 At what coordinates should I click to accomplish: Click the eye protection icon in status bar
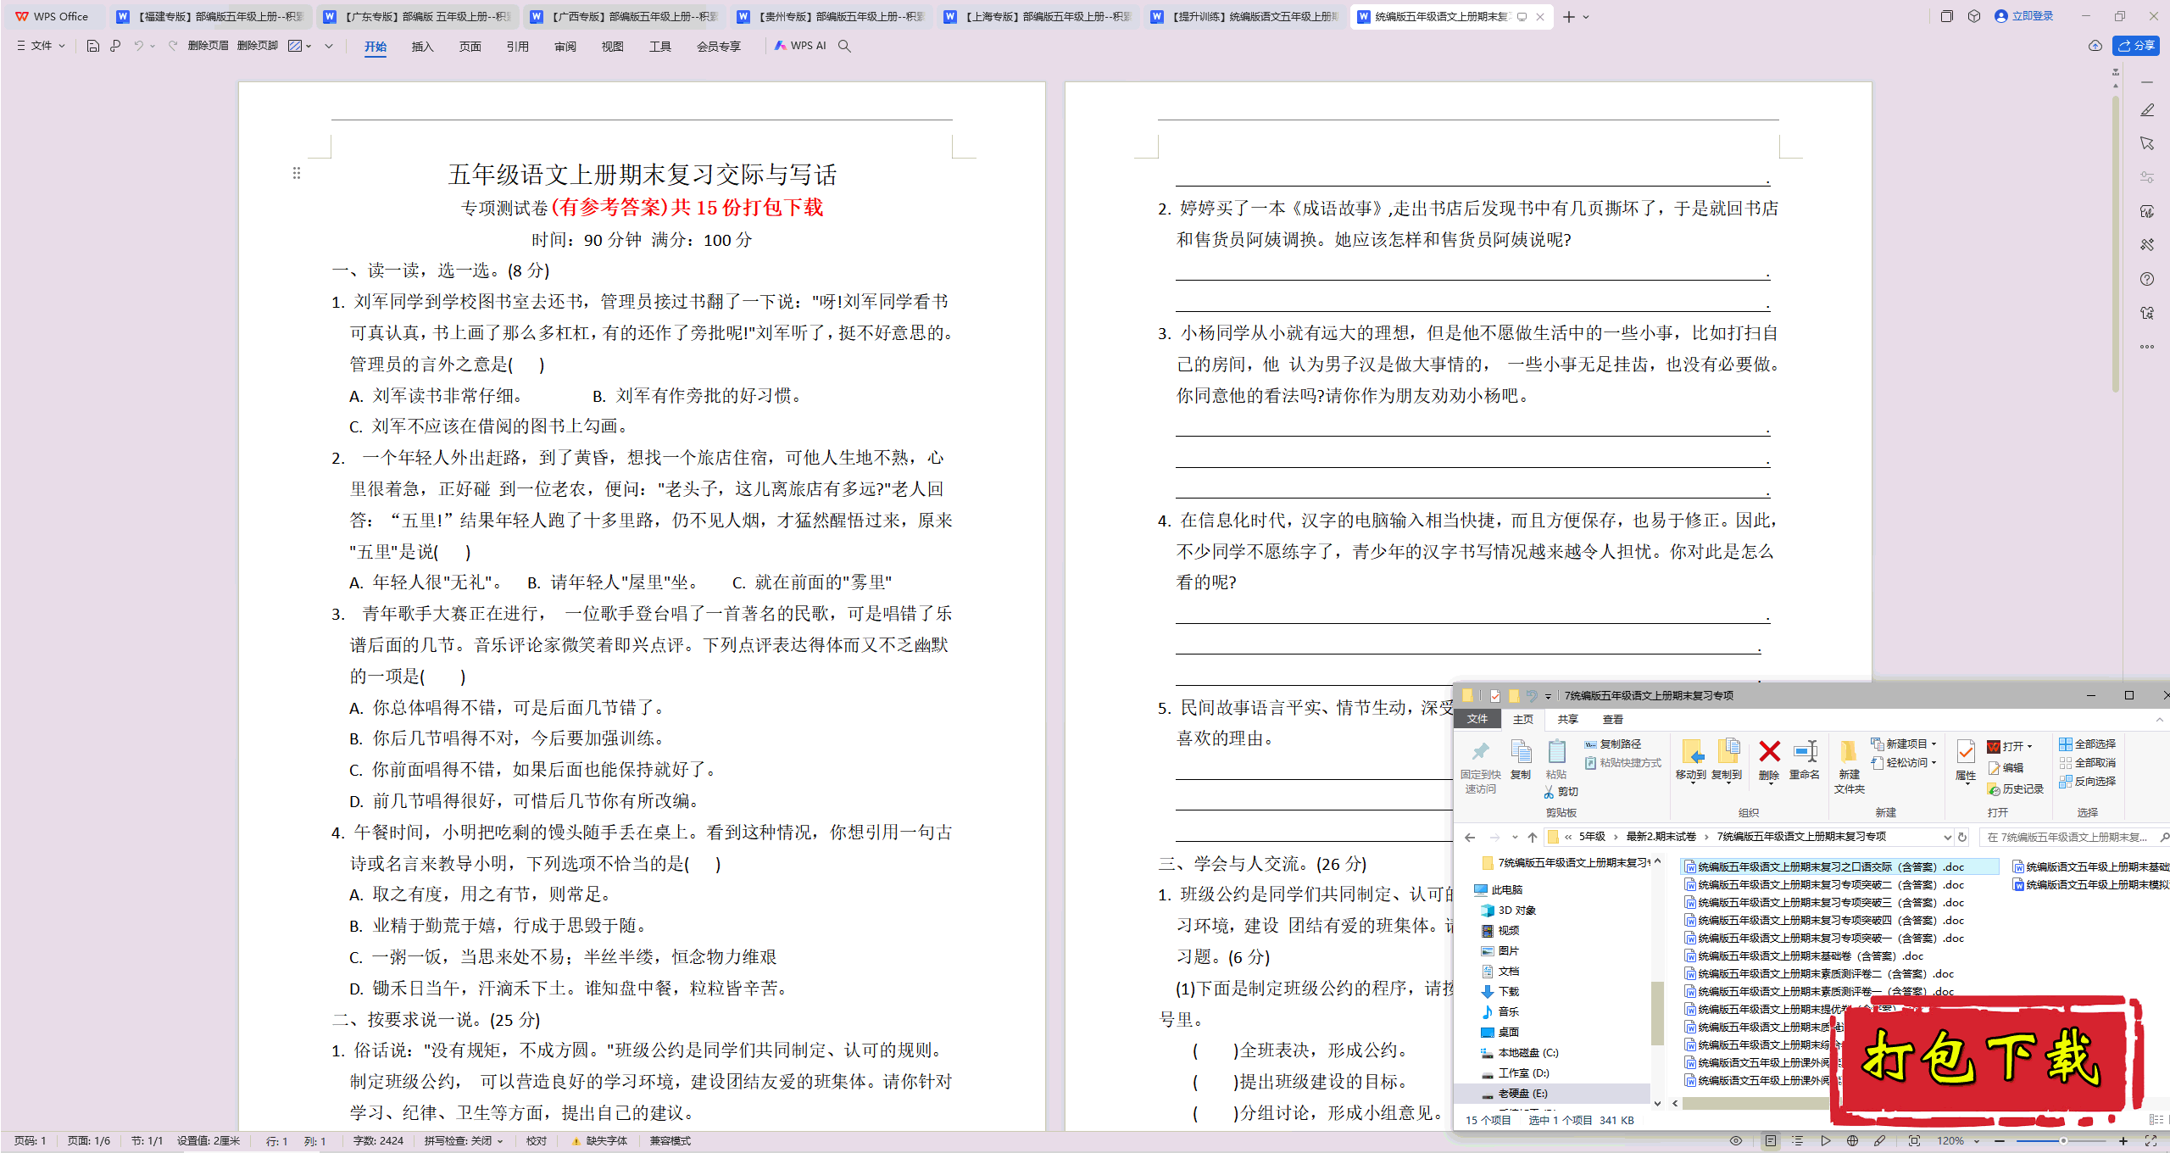1736,1141
